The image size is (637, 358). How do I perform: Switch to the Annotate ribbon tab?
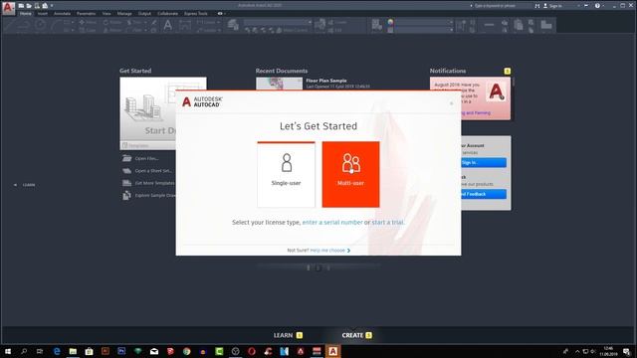[x=62, y=13]
